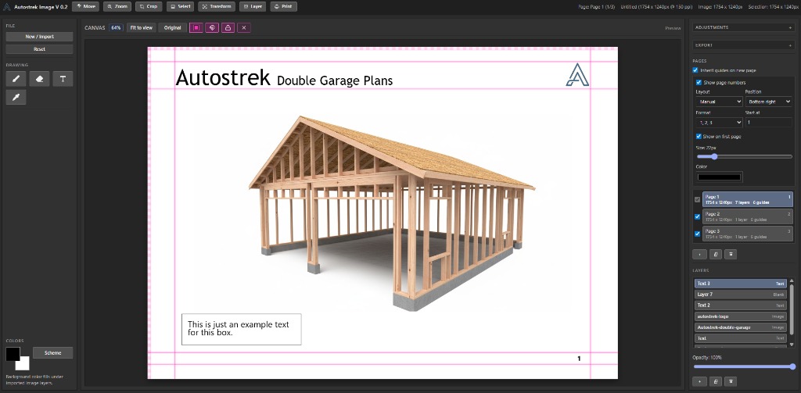Uncheck the Page 3 checkbox

point(697,234)
